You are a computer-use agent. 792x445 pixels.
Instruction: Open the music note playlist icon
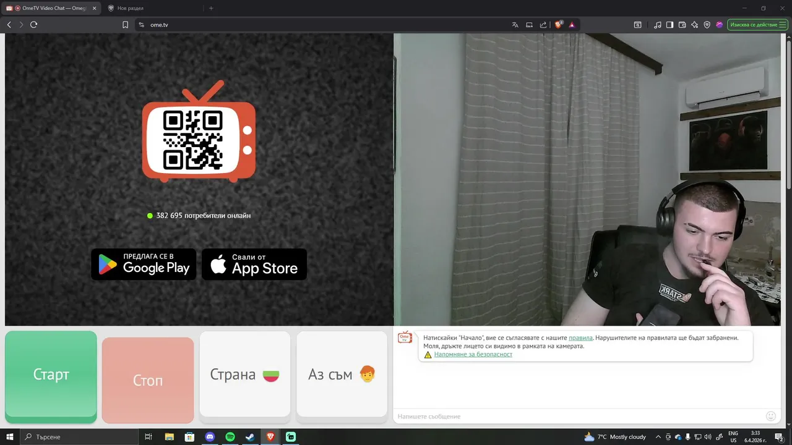658,25
